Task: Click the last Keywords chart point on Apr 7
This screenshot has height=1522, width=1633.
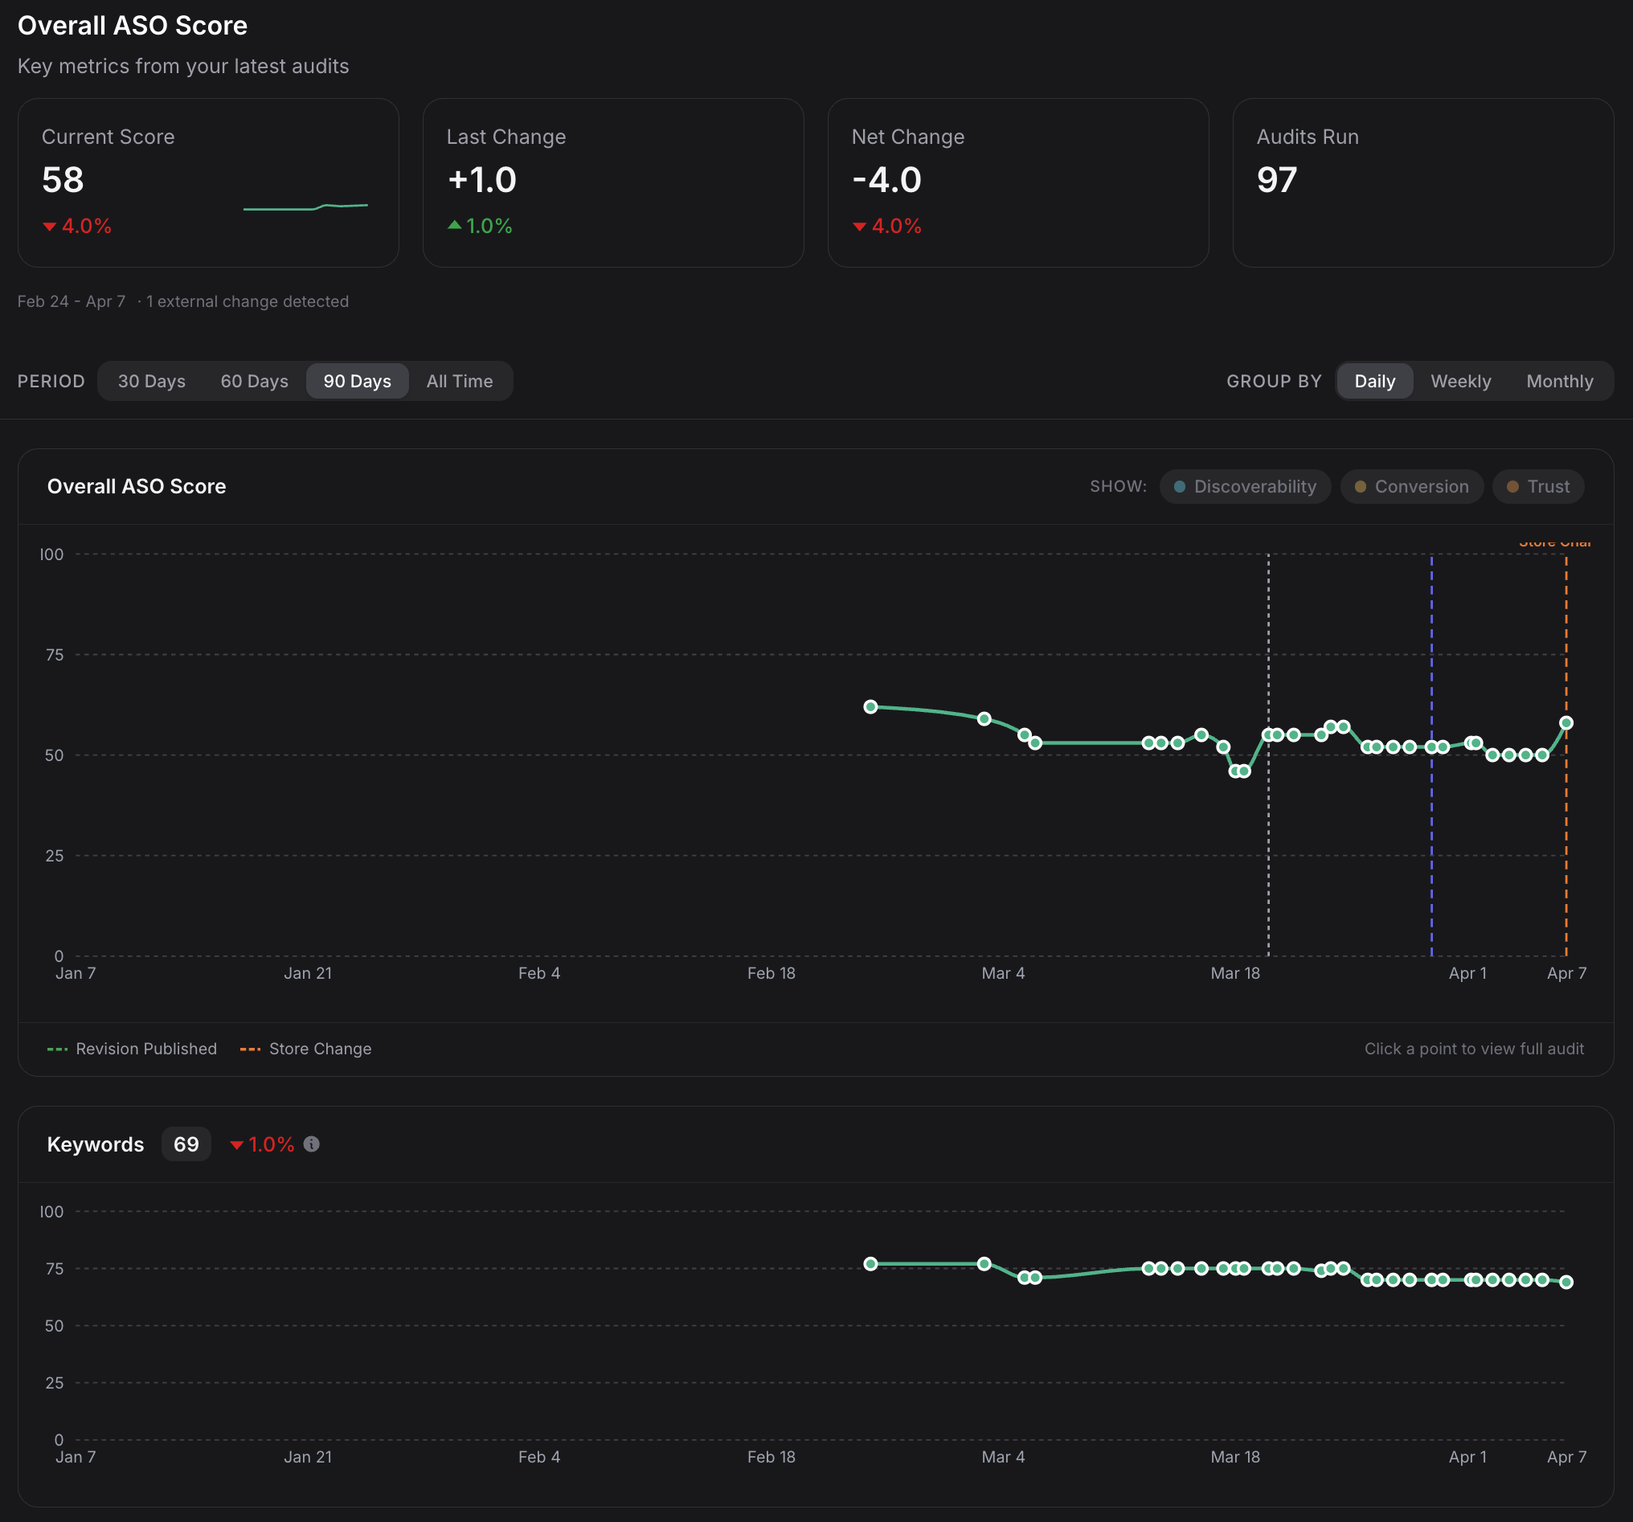Action: coord(1566,1283)
